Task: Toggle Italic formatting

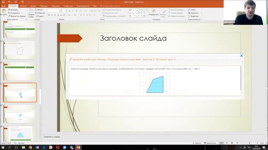Action: point(52,15)
